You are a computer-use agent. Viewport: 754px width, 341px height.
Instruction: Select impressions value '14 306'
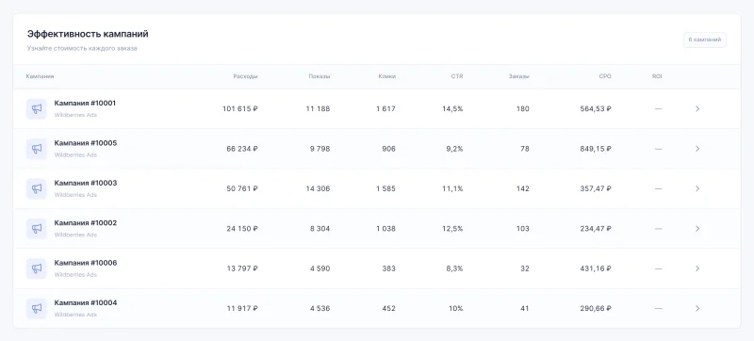click(x=318, y=188)
